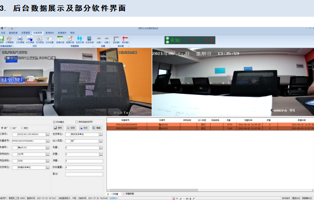Open the 查询统计 ribbon tab
Screen dimensions: 314x200
50,33
